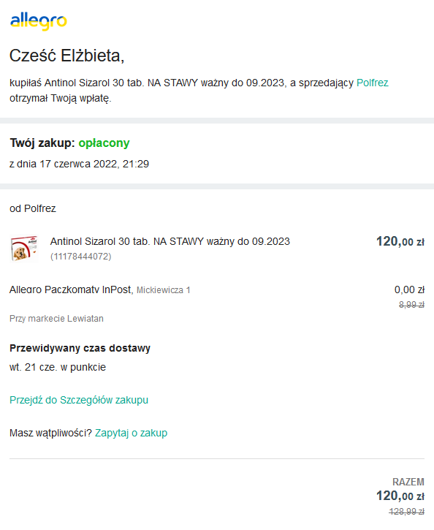Screen dimensions: 434x530
Task: Open the Antinol product thumbnail image
Action: pos(24,249)
